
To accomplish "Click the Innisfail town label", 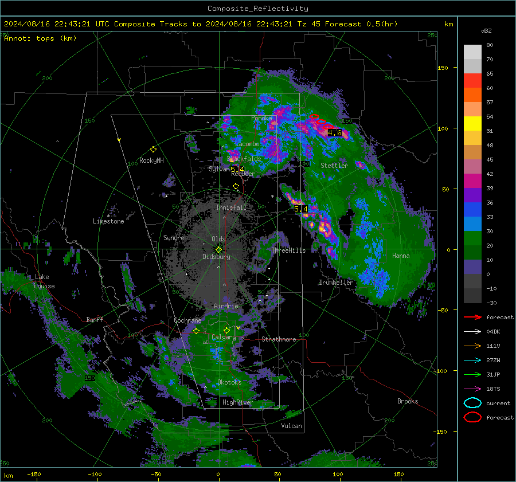I will click(x=231, y=207).
